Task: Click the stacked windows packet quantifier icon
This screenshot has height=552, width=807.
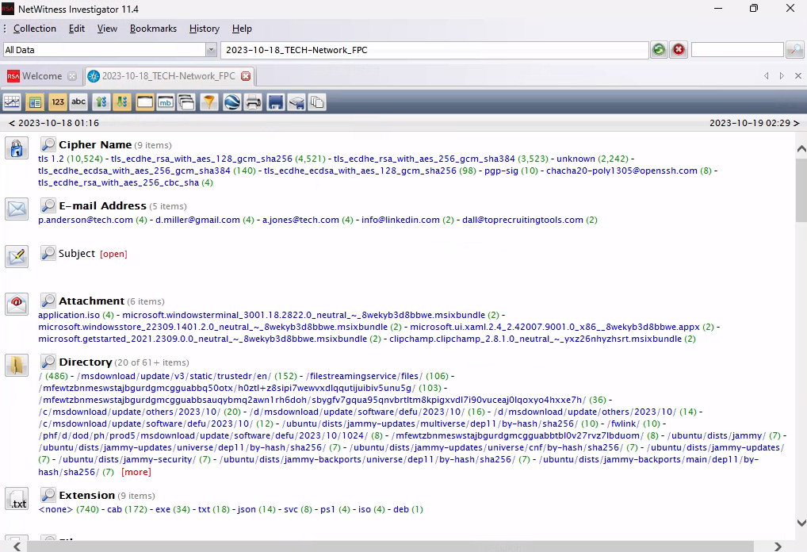Action: tap(186, 102)
